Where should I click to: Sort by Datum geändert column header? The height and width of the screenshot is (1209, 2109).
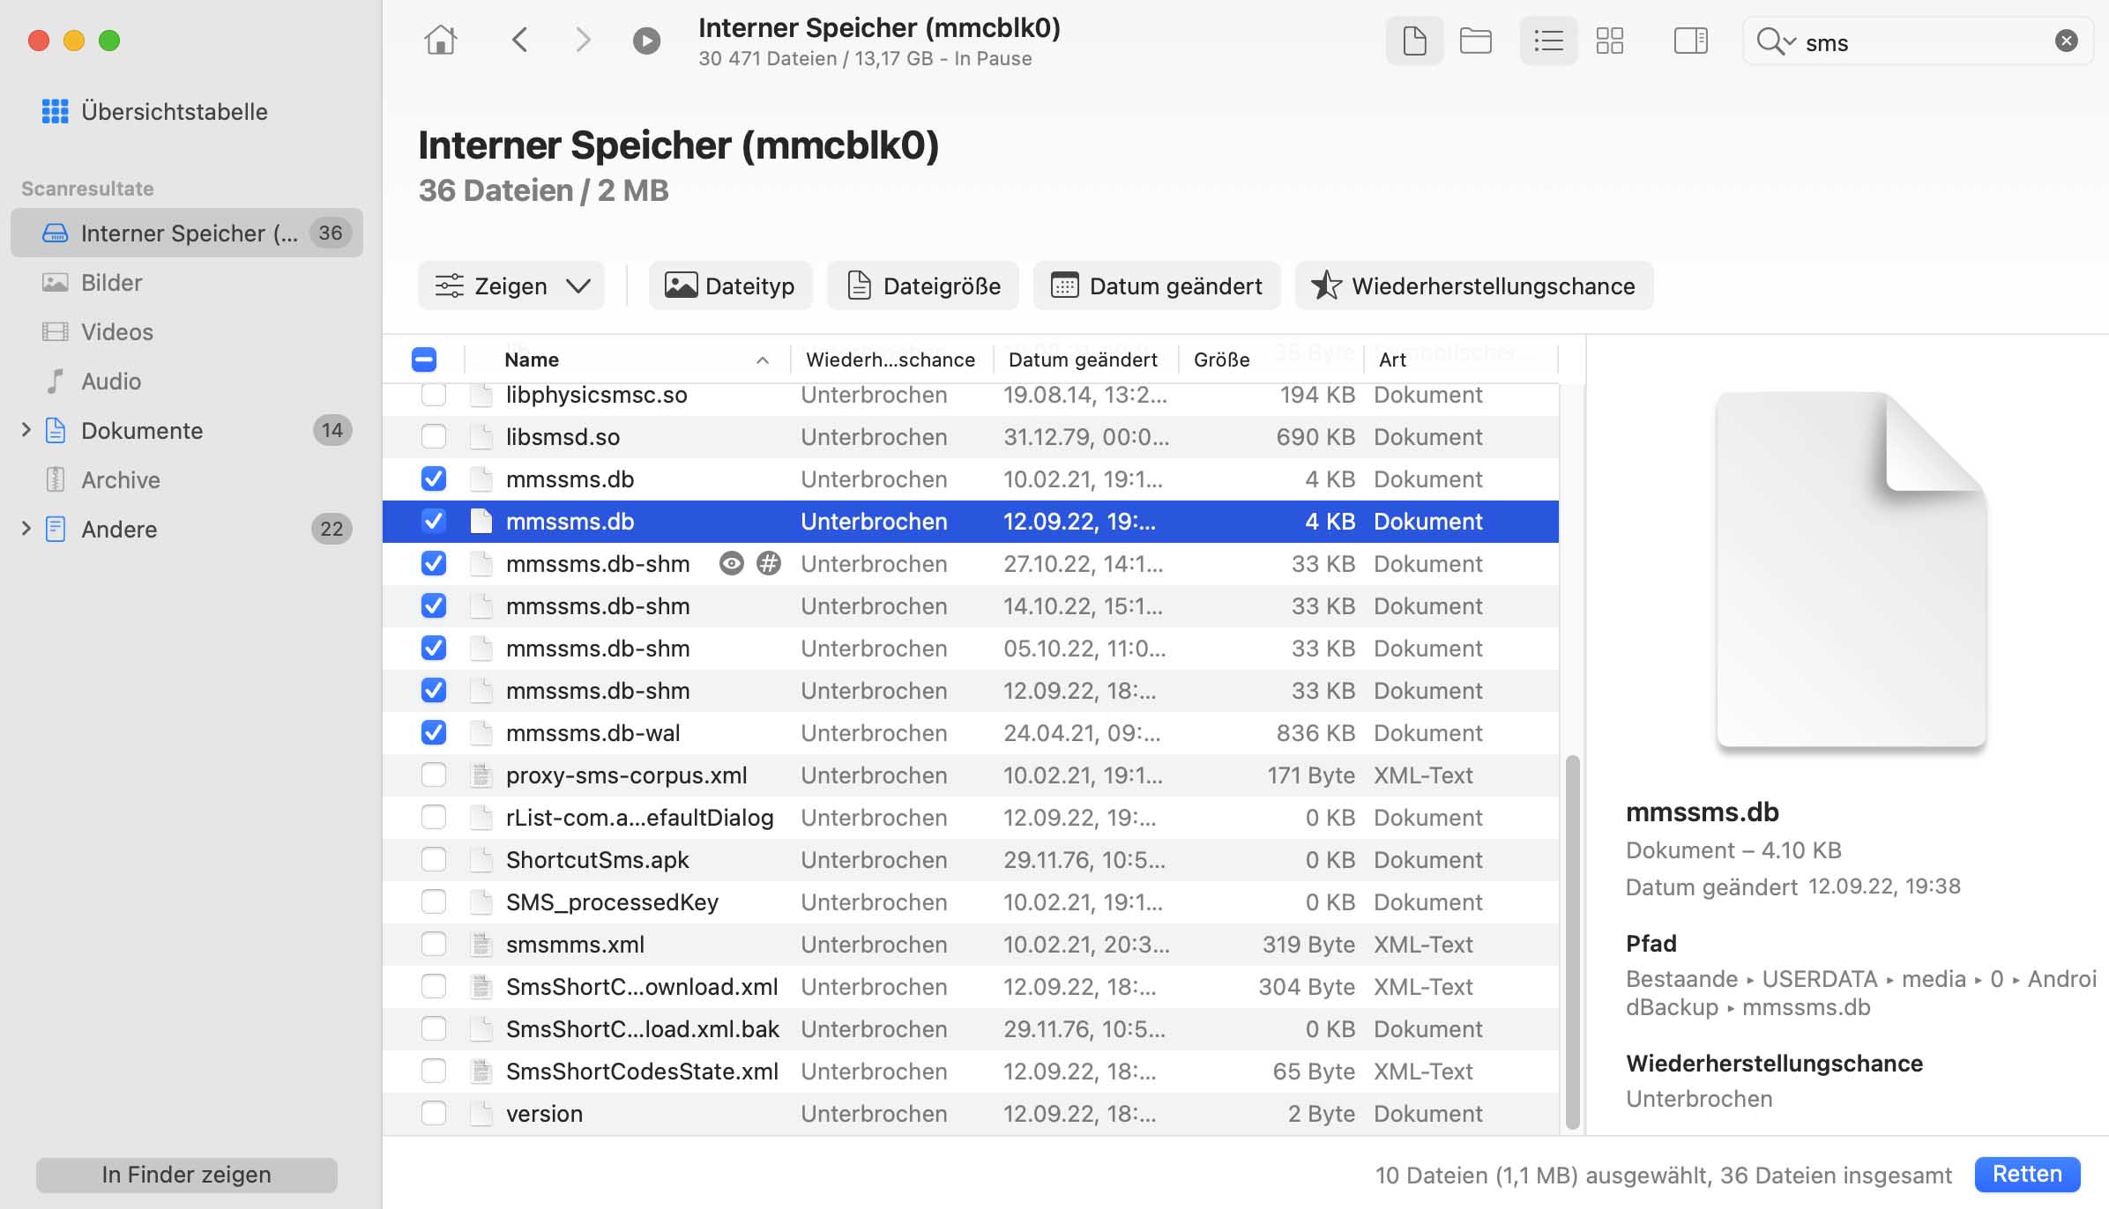(1083, 360)
